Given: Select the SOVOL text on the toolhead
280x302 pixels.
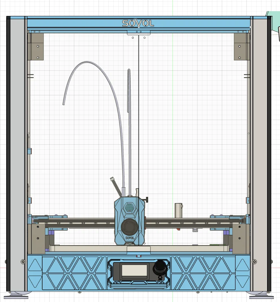Looking at the screenshot, I should click(x=130, y=238).
